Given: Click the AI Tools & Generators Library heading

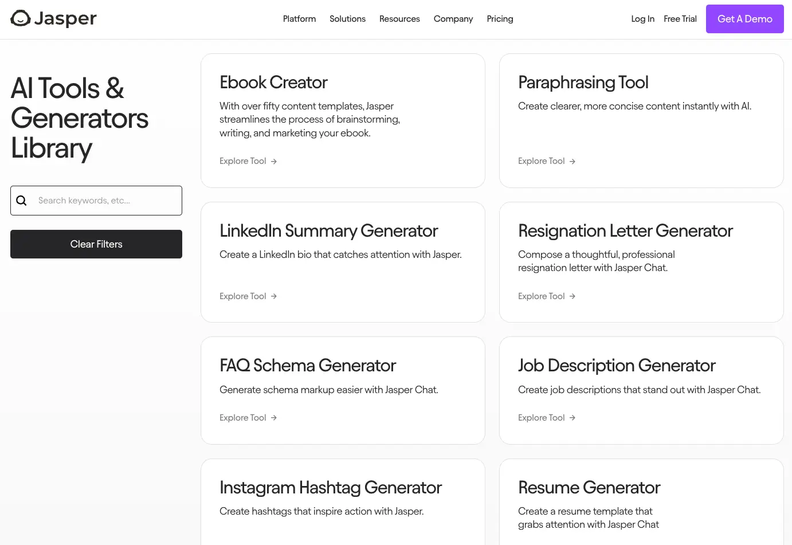Looking at the screenshot, I should 80,119.
